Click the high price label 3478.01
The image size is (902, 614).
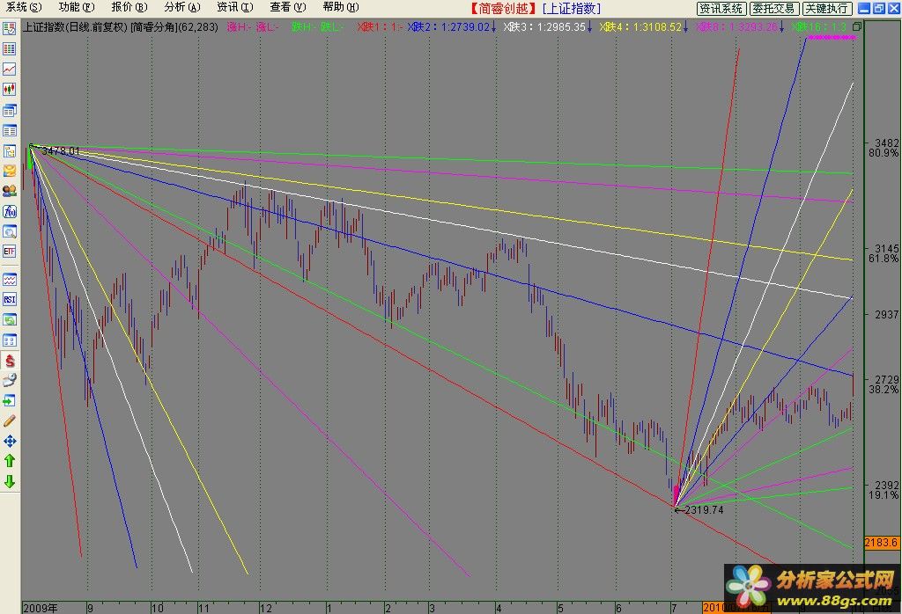(x=61, y=151)
